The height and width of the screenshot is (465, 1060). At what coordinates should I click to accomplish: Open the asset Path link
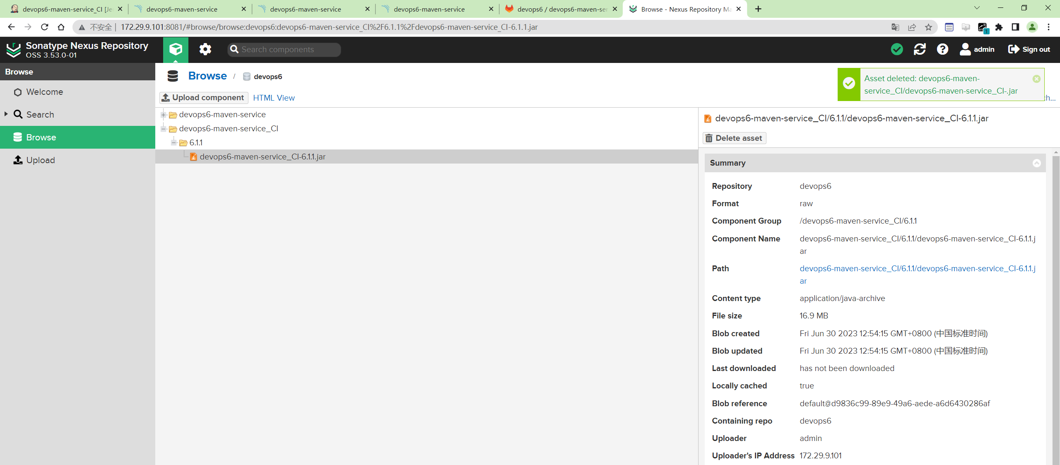coord(917,275)
